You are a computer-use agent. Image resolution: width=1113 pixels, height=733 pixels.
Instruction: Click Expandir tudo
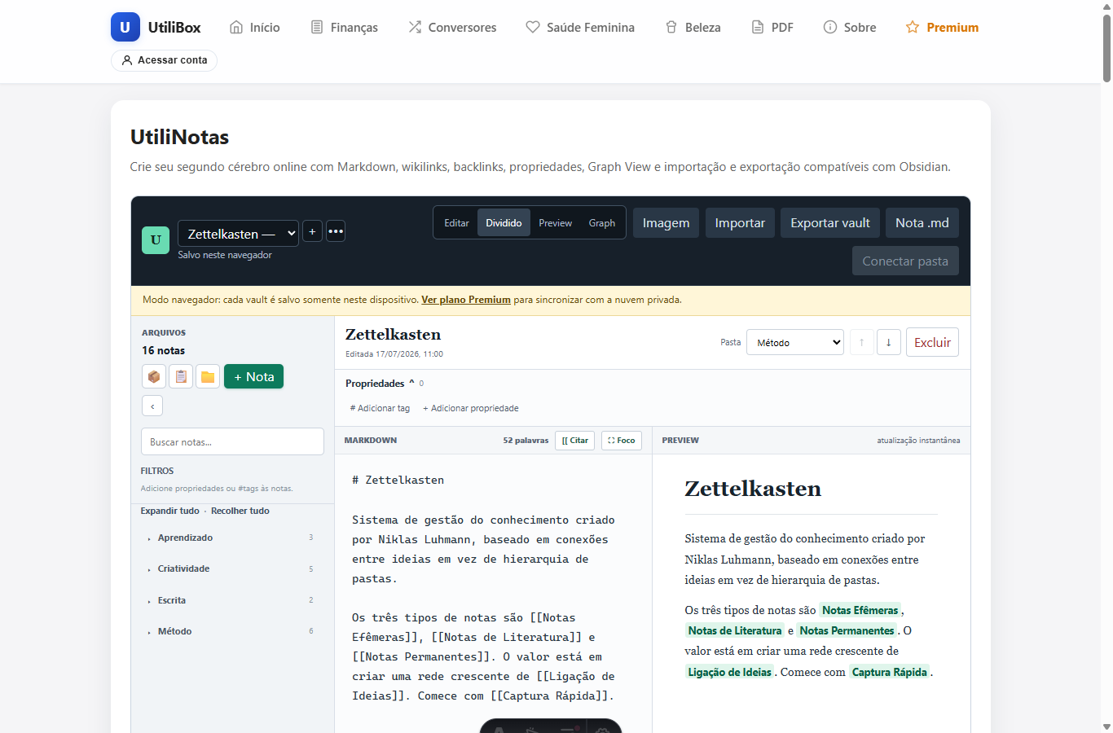point(169,511)
